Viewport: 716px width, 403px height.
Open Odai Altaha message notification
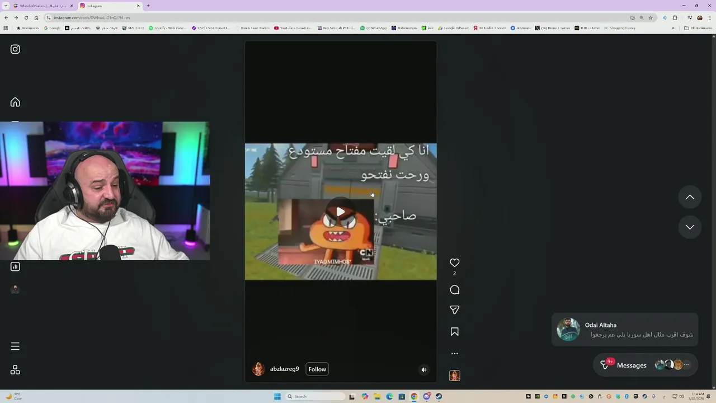625,330
